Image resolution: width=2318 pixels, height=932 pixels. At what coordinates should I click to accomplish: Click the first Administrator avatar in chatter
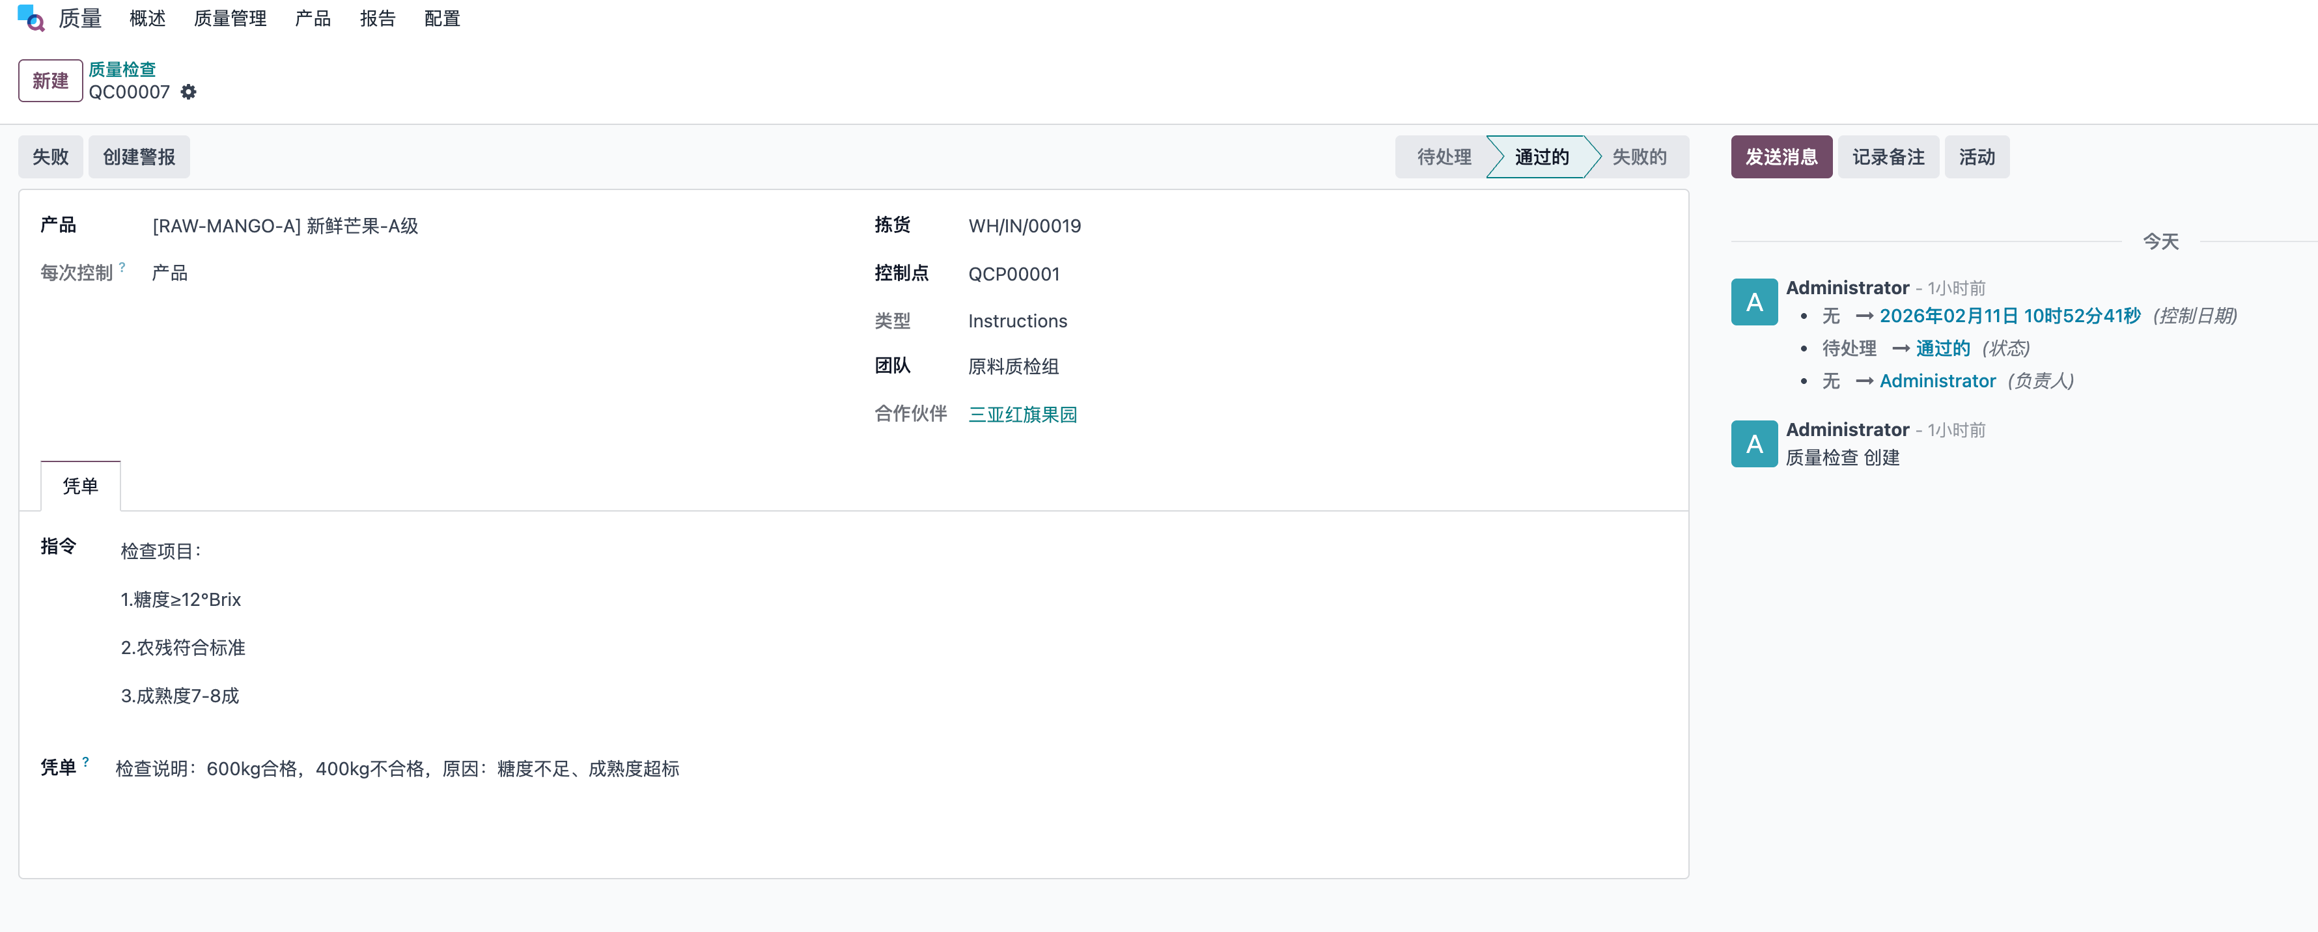(x=1753, y=301)
